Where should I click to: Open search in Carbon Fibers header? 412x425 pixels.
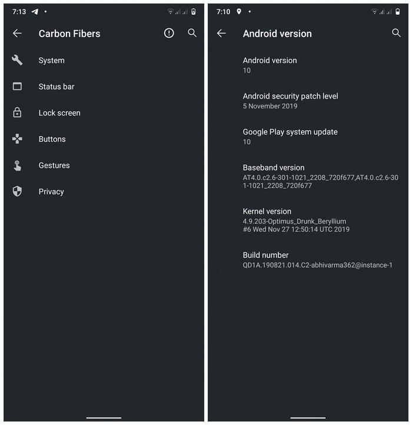192,33
